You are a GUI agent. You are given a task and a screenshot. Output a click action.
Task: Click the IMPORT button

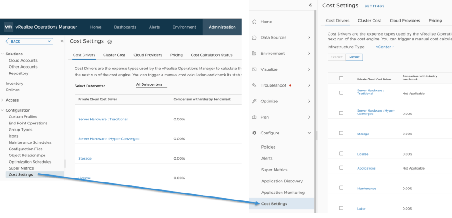(354, 57)
